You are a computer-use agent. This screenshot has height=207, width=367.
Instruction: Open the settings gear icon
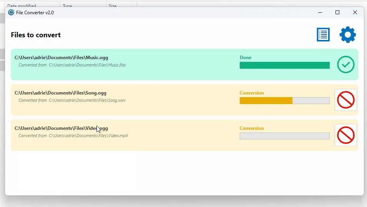tap(347, 35)
